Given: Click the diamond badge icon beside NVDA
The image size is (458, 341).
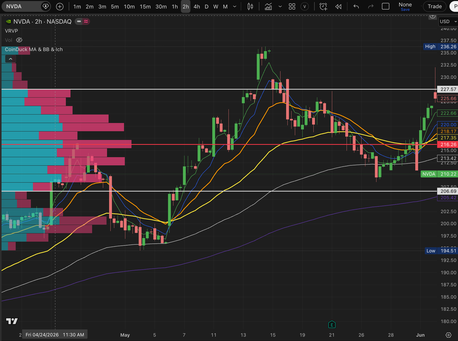Looking at the screenshot, I should (46, 6).
